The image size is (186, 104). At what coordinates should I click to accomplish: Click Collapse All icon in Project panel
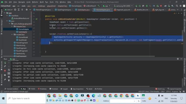[x=22, y=10]
